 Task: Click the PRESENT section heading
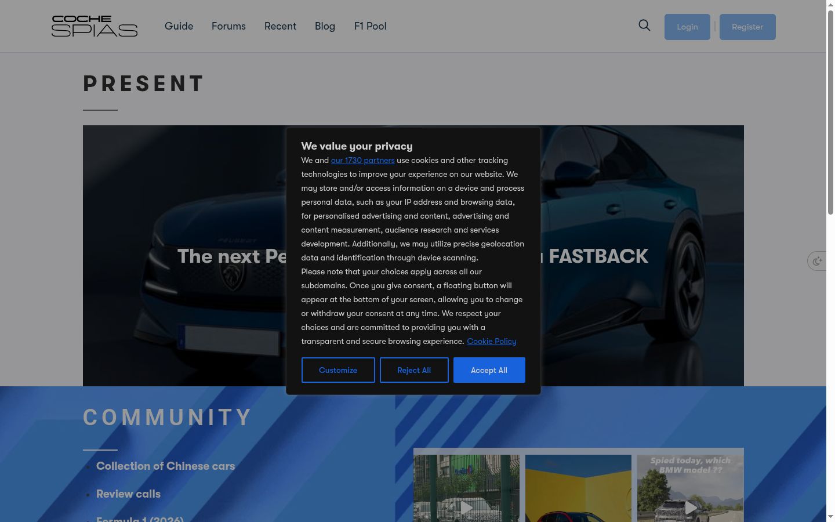coord(144,84)
